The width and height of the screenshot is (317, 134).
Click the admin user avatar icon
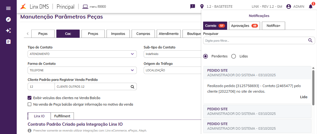pyautogui.click(x=289, y=6)
